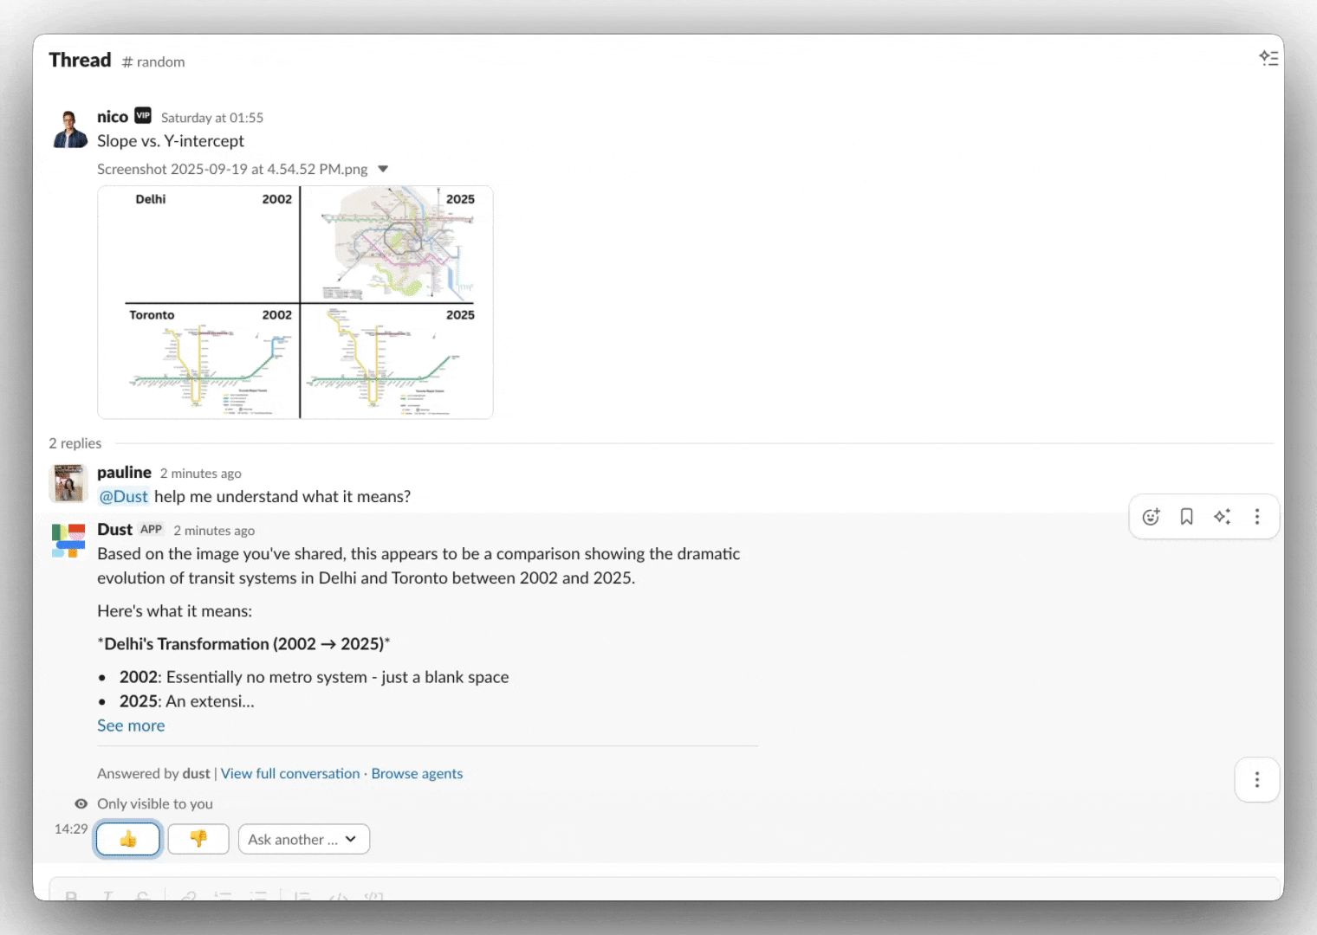Click the AI sparkle icon in message actions

(x=1222, y=517)
